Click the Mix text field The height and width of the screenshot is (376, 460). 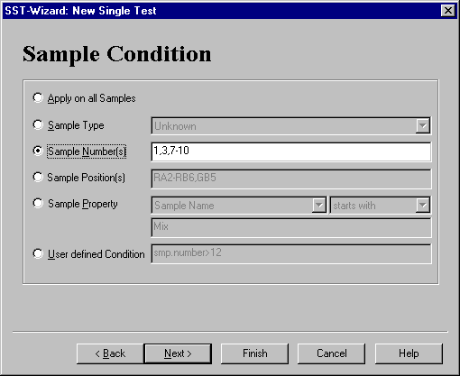point(291,228)
